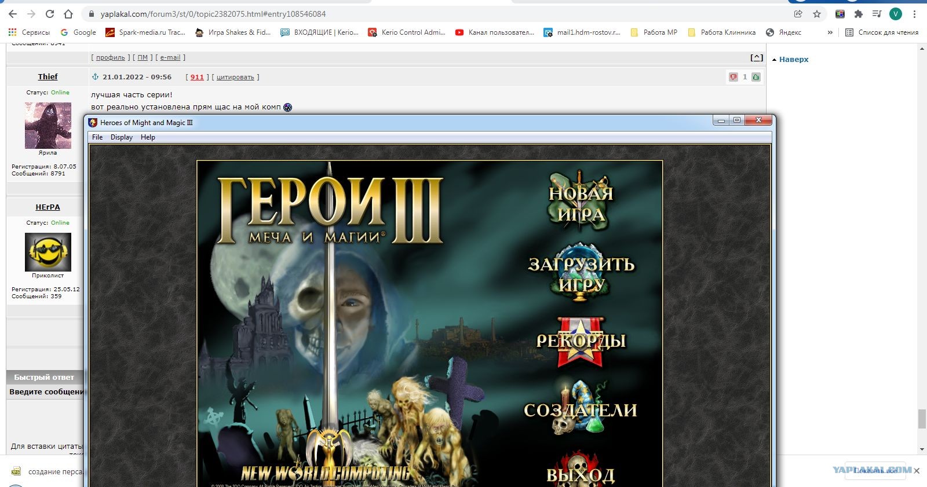This screenshot has height=487, width=927.
Task: Open the Яндекс bookmark
Action: [x=784, y=32]
